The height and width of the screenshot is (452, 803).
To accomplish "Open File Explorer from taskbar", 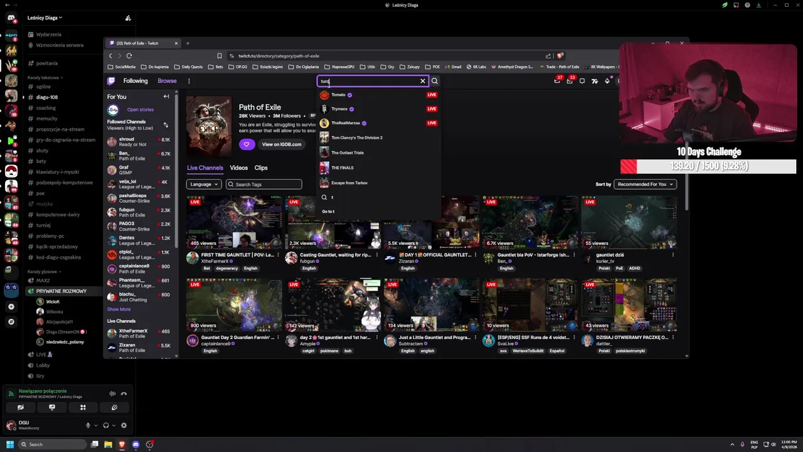I will 108,444.
